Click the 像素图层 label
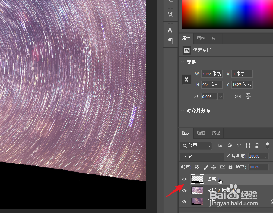The height and width of the screenshot is (213, 273). pos(202,50)
